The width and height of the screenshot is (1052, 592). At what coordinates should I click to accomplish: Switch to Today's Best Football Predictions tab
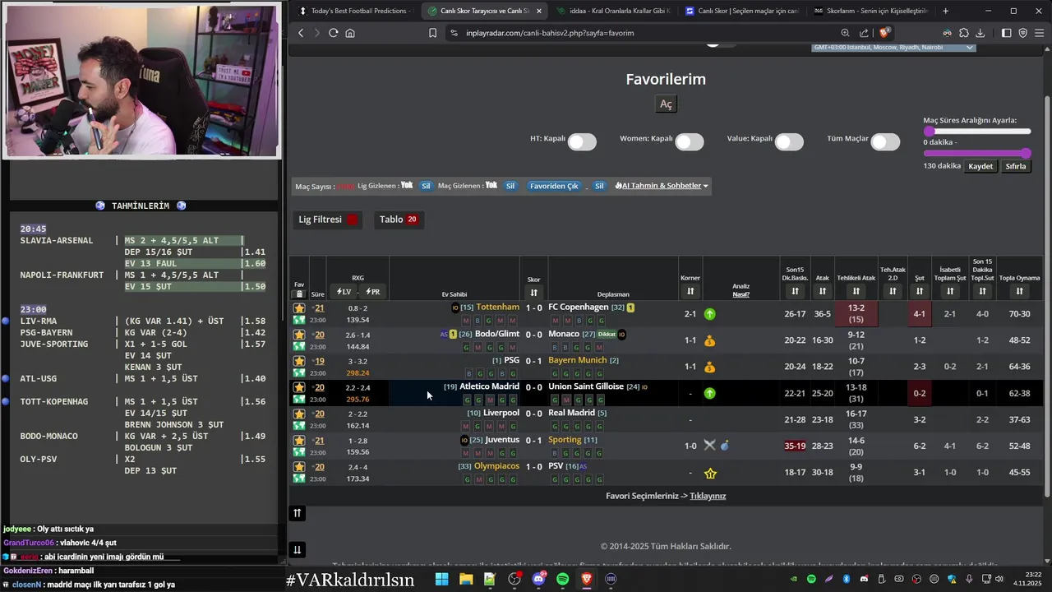point(354,11)
